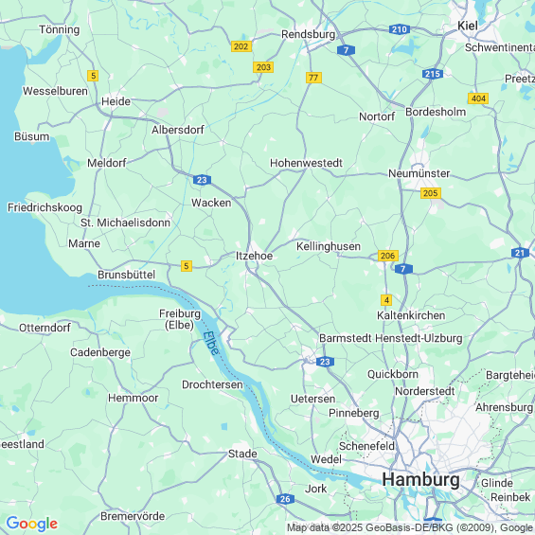Click the blue 210 highway shield near Kiel
Image resolution: width=535 pixels, height=535 pixels.
[400, 29]
